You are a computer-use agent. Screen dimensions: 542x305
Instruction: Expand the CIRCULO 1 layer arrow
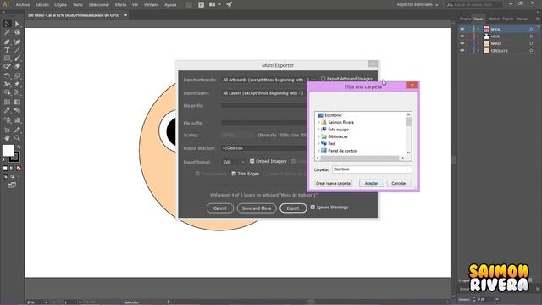[478, 51]
